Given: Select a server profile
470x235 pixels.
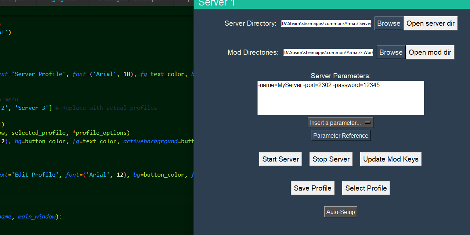Looking at the screenshot, I should [366, 188].
